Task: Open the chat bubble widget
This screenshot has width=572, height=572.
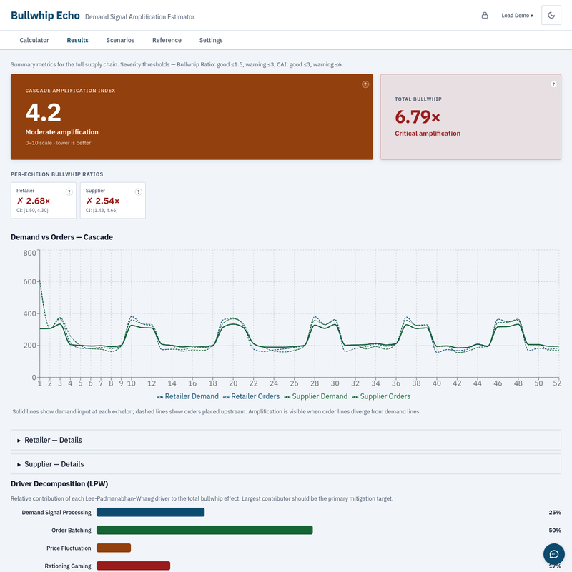Action: coord(553,554)
